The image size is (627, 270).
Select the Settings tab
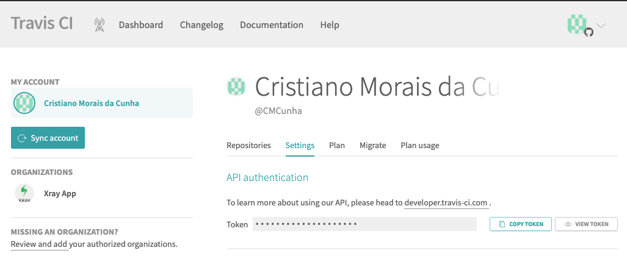[300, 146]
